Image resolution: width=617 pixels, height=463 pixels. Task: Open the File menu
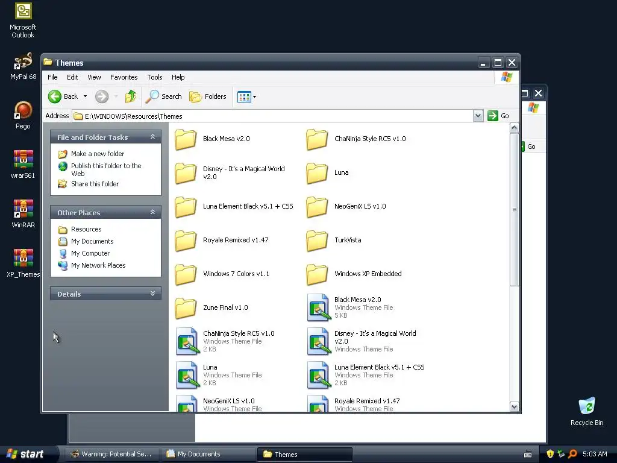52,77
